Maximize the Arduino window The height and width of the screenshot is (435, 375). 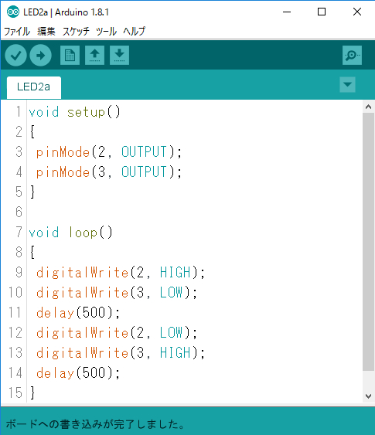322,12
